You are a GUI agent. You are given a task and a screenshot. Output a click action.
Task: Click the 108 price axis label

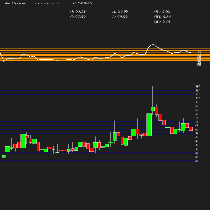(x=198, y=94)
